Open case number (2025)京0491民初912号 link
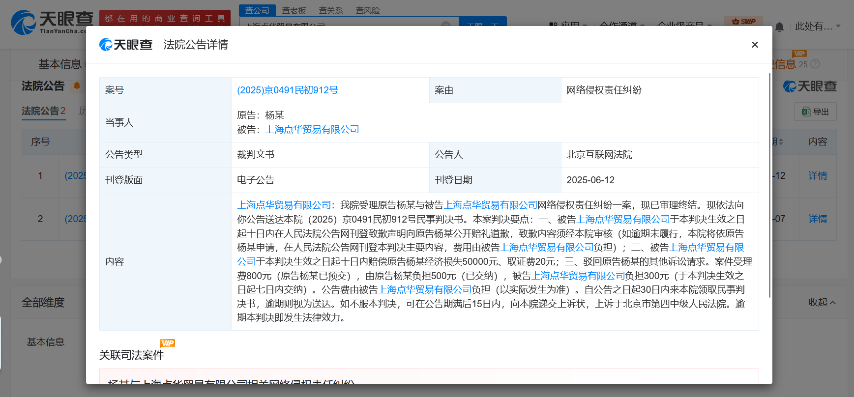Viewport: 854px width, 397px height. click(x=288, y=90)
